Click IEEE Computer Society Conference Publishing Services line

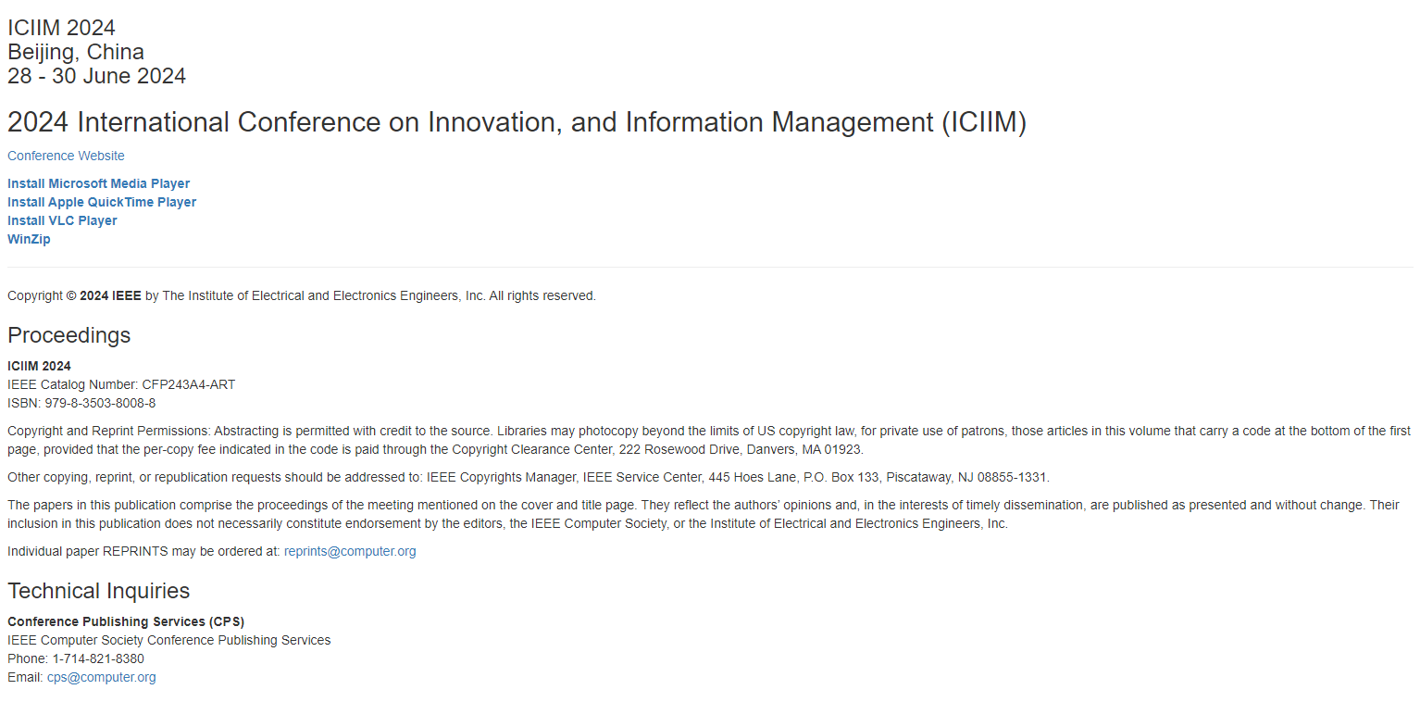pyautogui.click(x=169, y=640)
